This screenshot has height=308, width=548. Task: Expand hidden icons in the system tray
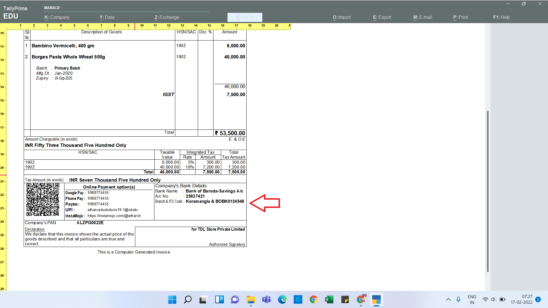(448, 299)
